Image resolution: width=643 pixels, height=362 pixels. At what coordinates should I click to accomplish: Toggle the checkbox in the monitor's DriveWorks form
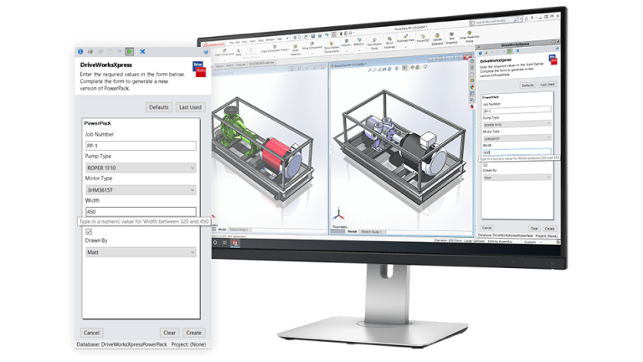(x=484, y=166)
